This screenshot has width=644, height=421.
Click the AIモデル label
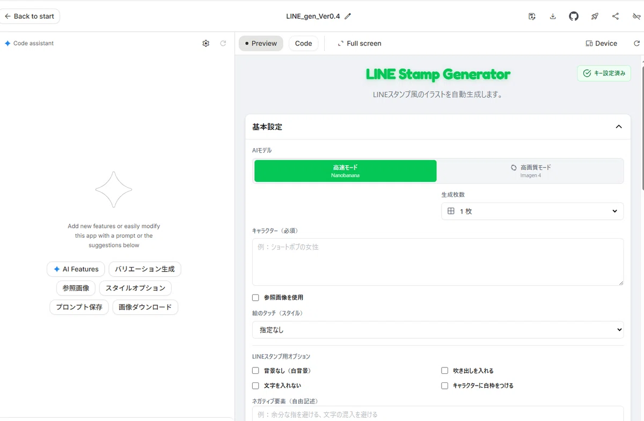262,151
